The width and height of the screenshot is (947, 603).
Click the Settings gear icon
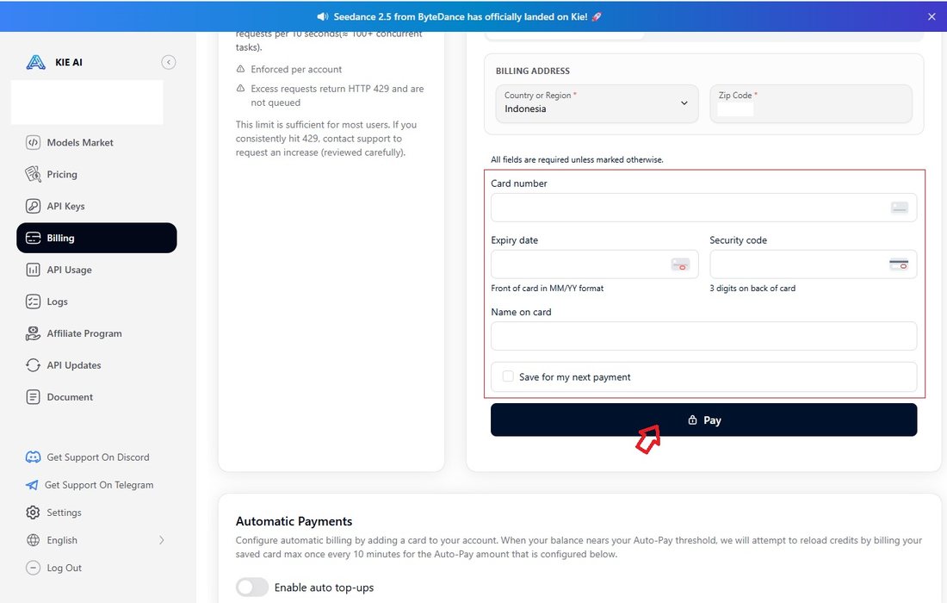pyautogui.click(x=33, y=513)
